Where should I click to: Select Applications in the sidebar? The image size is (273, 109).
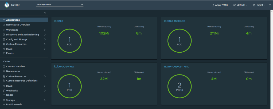tap(13, 20)
